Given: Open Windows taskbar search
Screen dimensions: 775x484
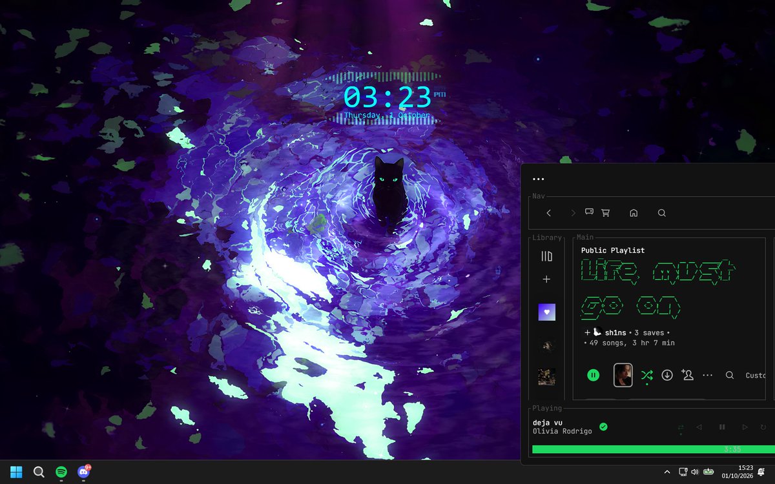Looking at the screenshot, I should [39, 472].
